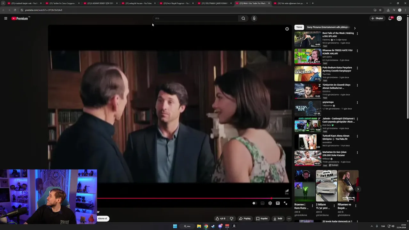The image size is (409, 230).
Task: Click the Chrome address bar URL
Action: click(43, 10)
